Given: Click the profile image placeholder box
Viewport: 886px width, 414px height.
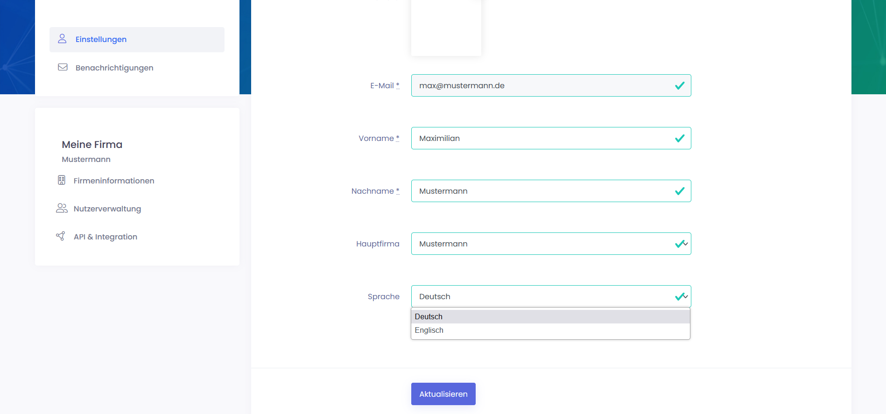Looking at the screenshot, I should point(446,28).
